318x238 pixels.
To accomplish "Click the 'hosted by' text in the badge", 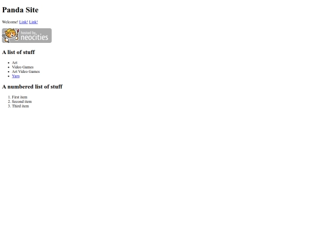I will (28, 32).
